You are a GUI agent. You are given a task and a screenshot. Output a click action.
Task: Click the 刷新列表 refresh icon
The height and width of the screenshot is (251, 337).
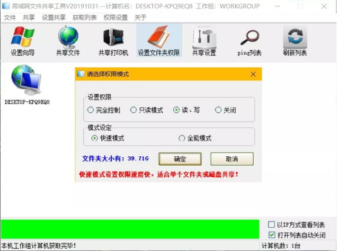[295, 40]
